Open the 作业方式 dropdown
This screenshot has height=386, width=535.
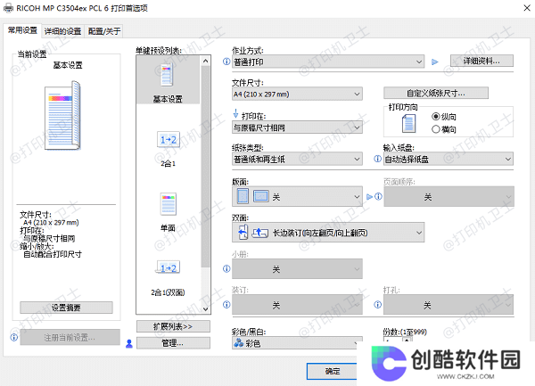[328, 62]
